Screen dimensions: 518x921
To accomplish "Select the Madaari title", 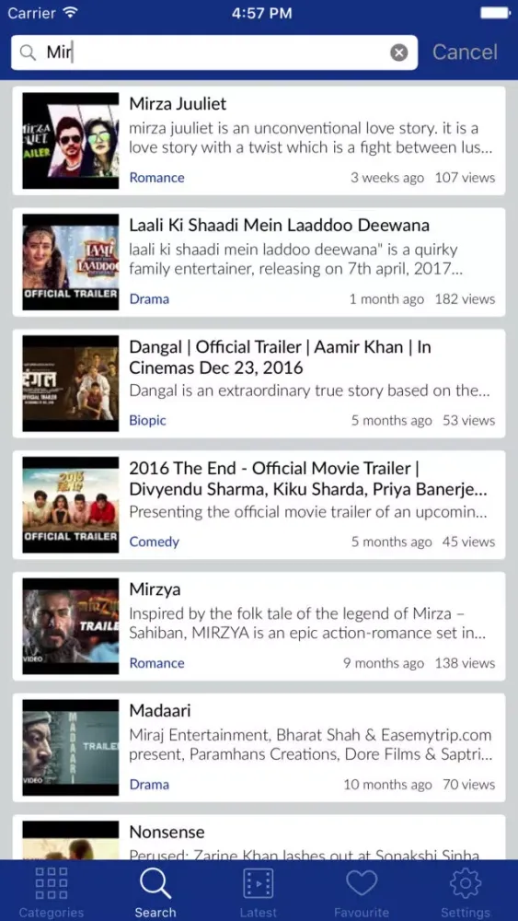I will click(x=160, y=711).
